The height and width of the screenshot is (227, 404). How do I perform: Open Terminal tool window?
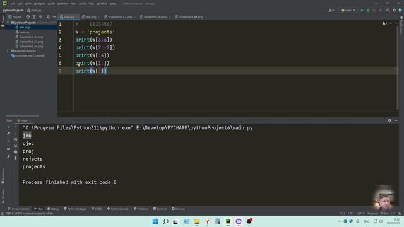pos(160,209)
